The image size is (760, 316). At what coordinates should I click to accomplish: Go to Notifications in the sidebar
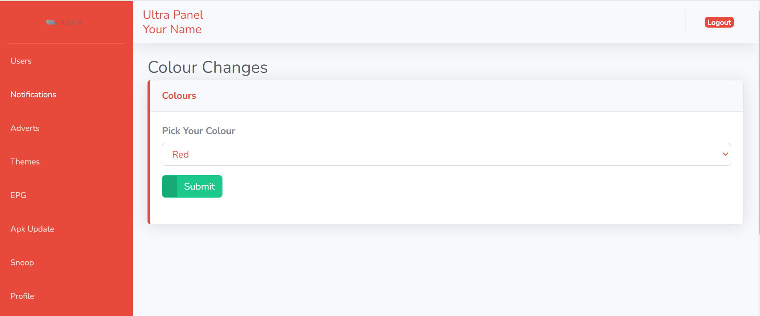click(x=33, y=94)
